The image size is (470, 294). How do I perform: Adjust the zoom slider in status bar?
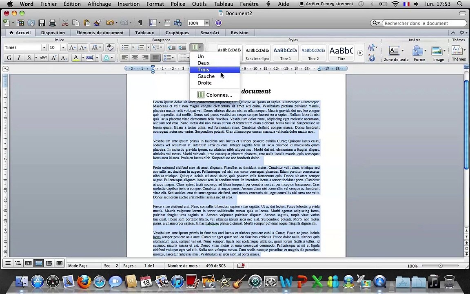(440, 265)
